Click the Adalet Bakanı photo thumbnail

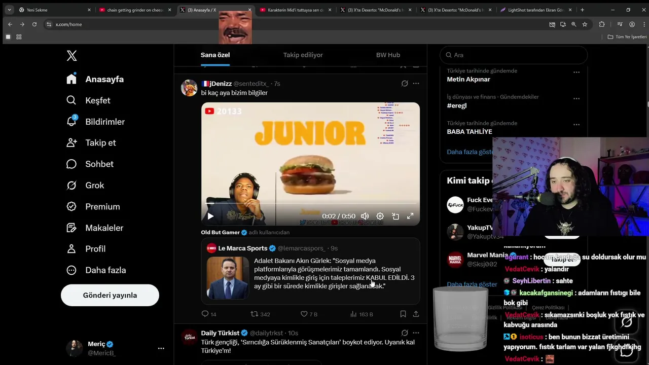228,277
